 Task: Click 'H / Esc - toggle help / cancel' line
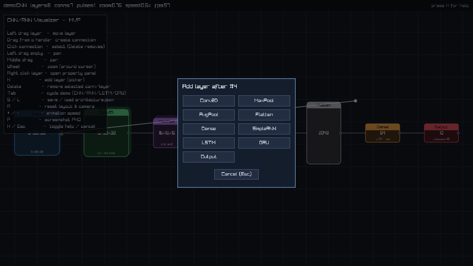point(51,126)
